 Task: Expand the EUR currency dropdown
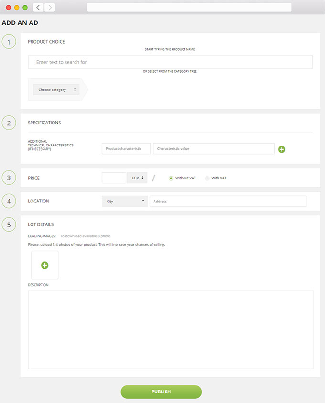137,178
